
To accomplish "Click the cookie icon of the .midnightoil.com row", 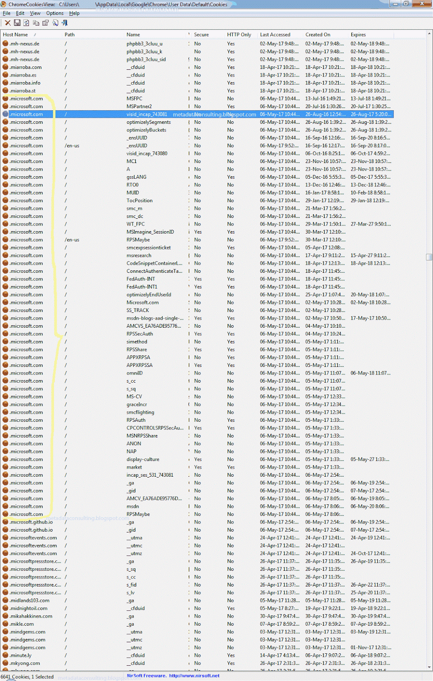I will 6,608.
